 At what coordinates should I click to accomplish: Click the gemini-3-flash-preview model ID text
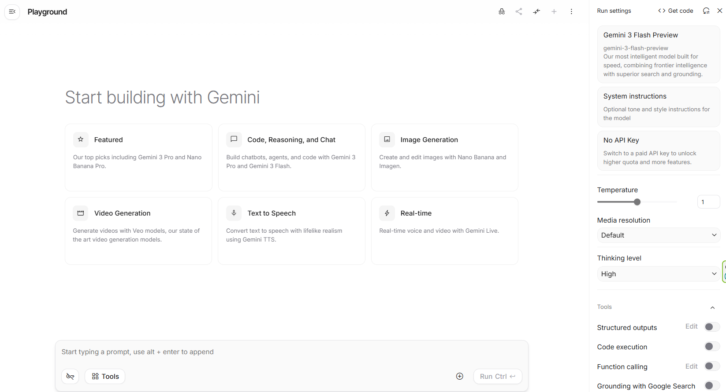point(636,48)
